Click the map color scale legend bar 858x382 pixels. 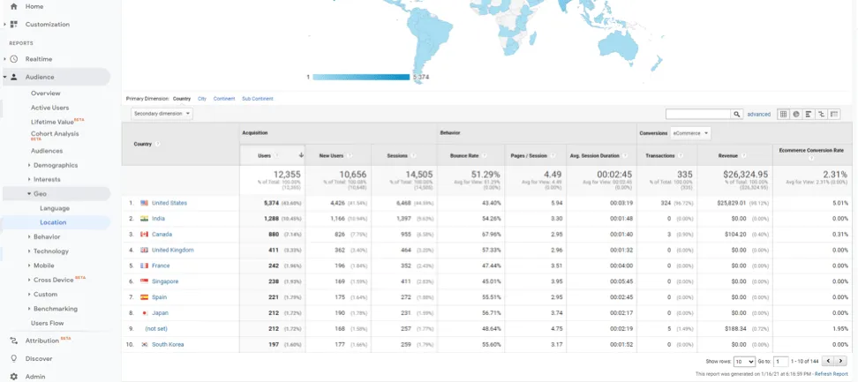(x=360, y=78)
